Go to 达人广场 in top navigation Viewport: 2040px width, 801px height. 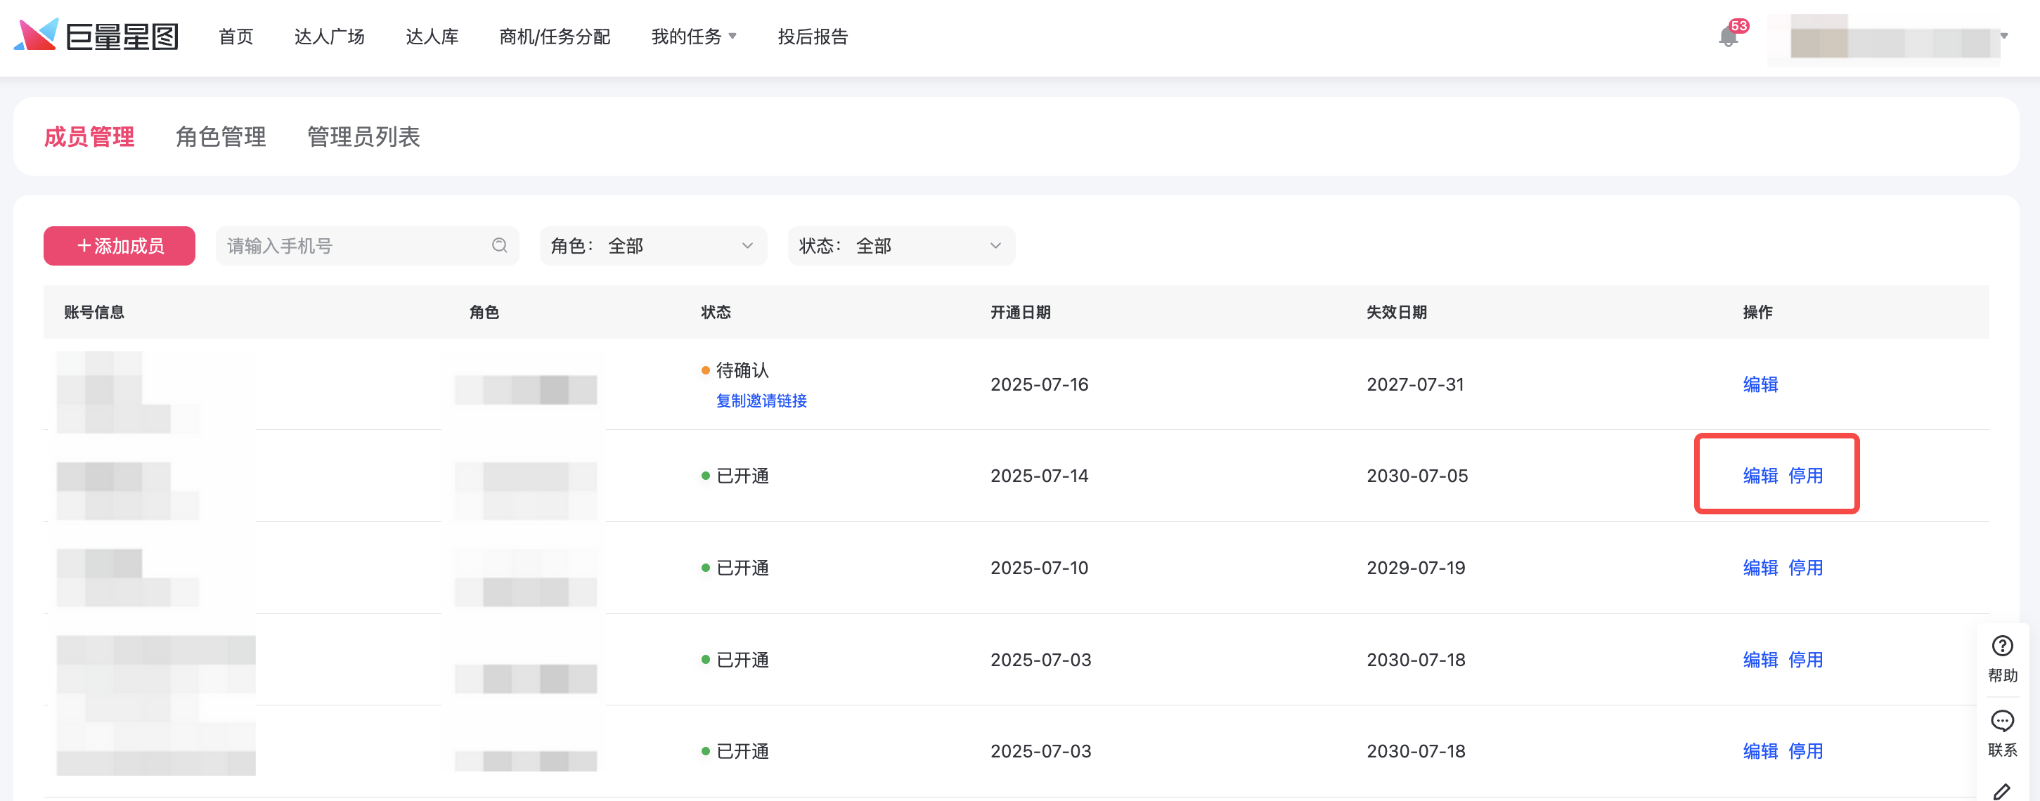329,37
